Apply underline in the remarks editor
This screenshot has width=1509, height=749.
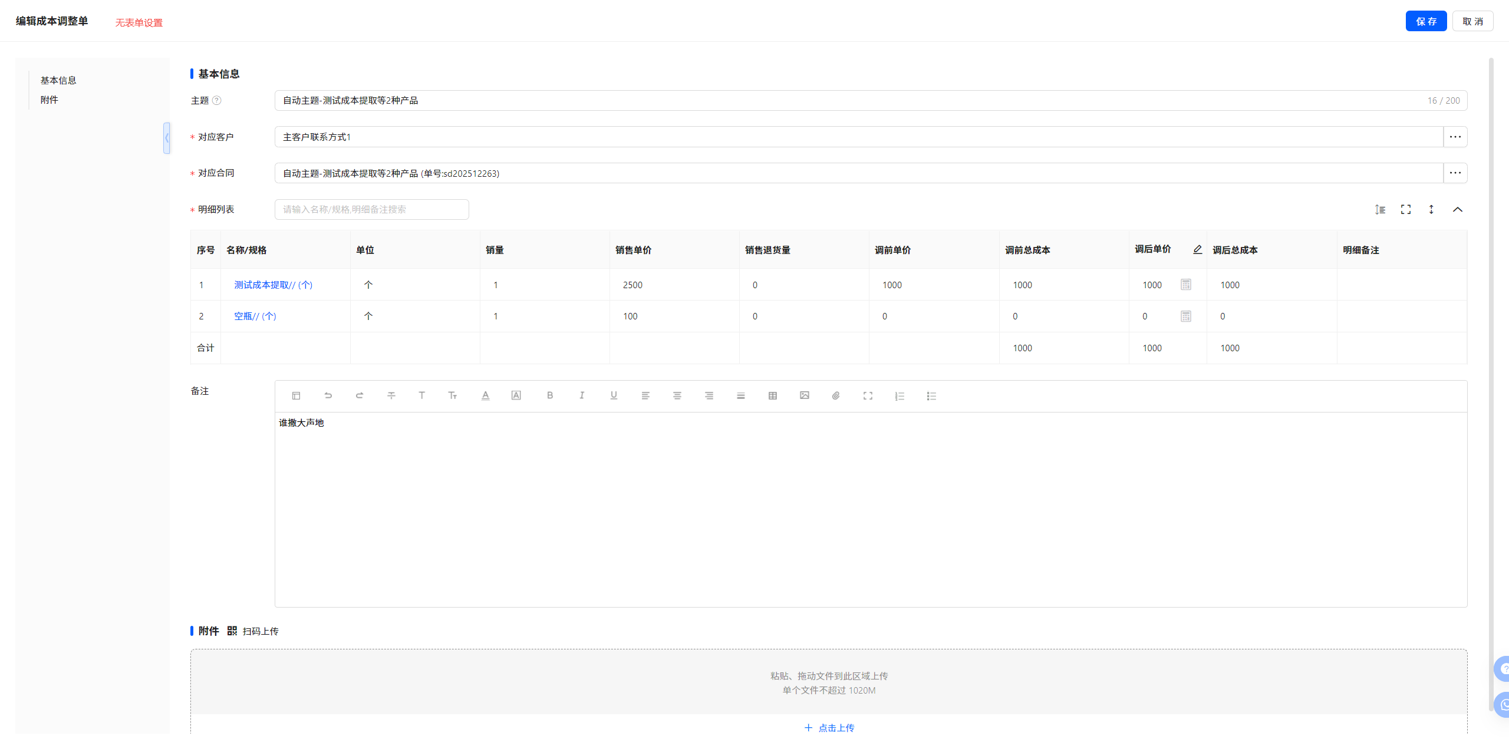click(614, 395)
